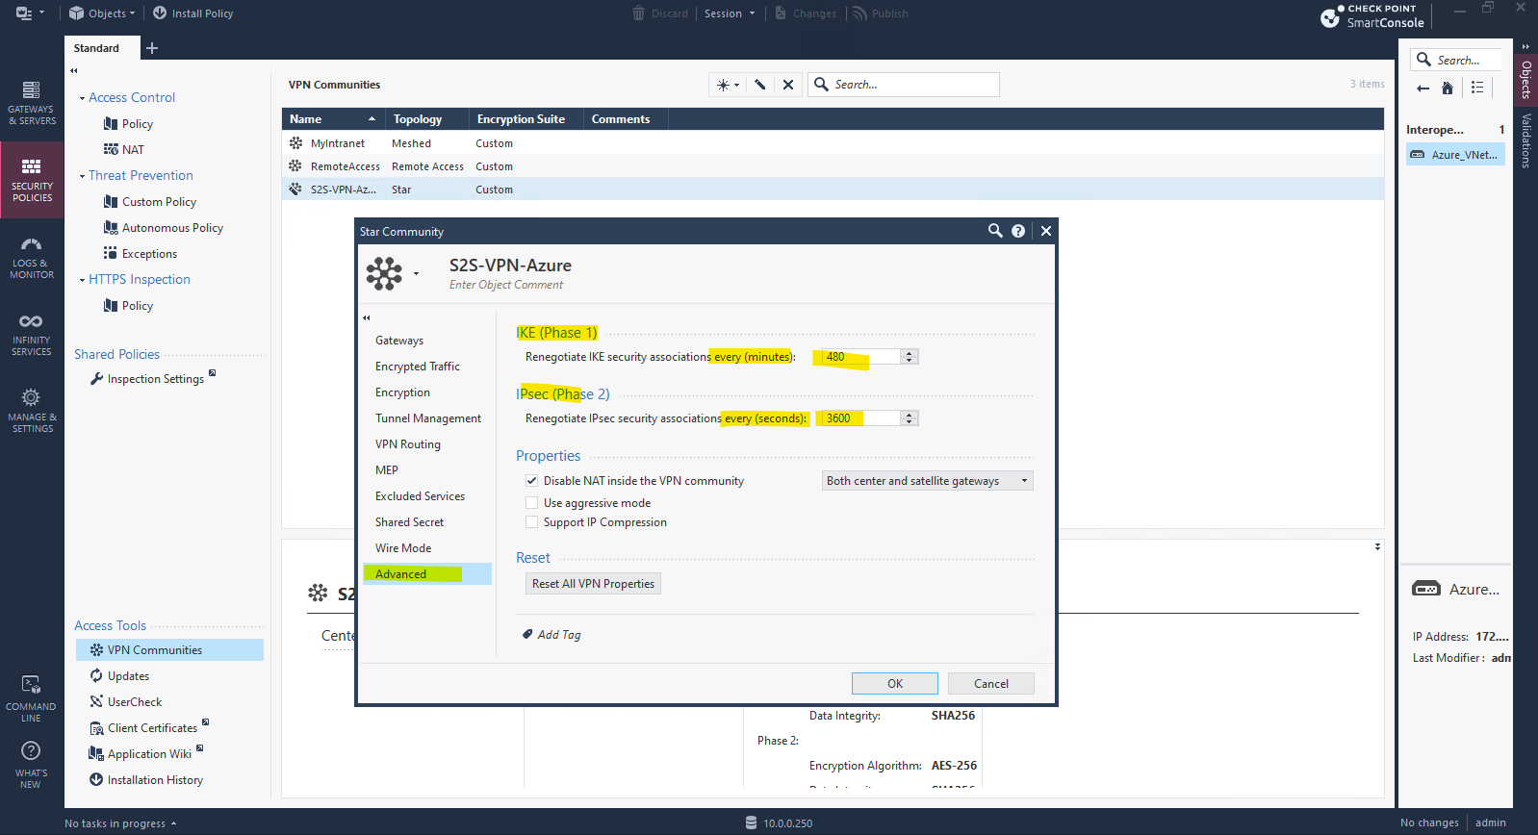Sort by Topology column header
Screen dimensions: 1538x835
pyautogui.click(x=427, y=119)
